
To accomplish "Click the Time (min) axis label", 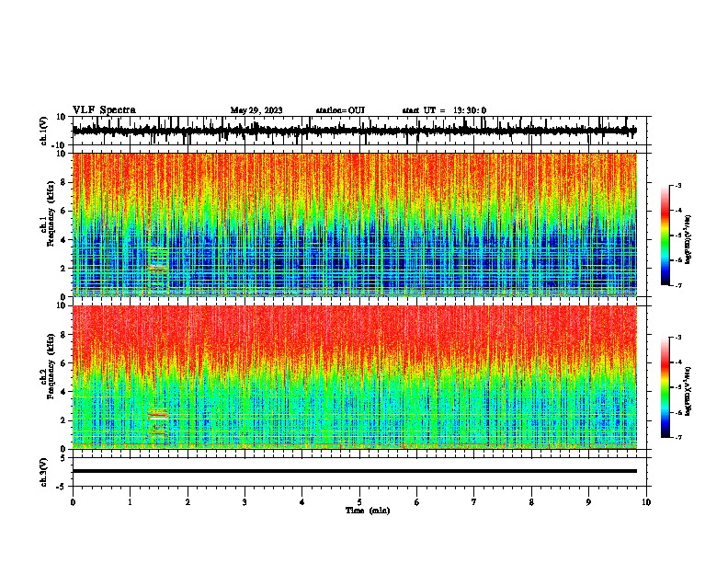I will pyautogui.click(x=368, y=511).
